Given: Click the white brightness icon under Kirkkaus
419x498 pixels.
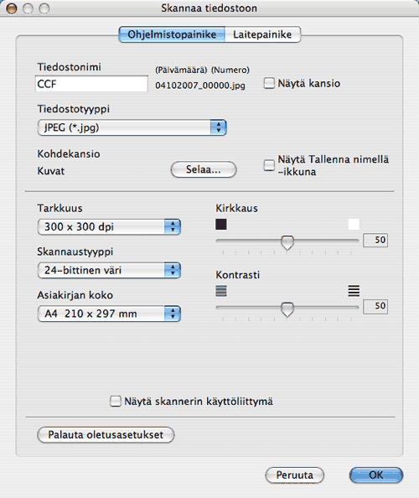Looking at the screenshot, I should 354,224.
